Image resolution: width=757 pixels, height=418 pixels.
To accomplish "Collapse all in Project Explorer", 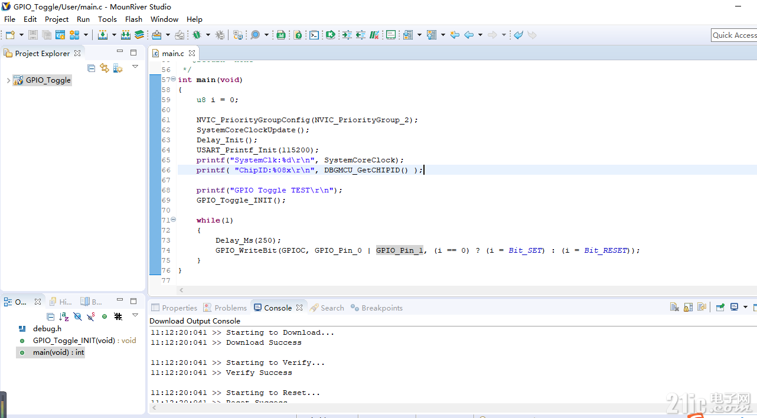I will click(x=91, y=68).
